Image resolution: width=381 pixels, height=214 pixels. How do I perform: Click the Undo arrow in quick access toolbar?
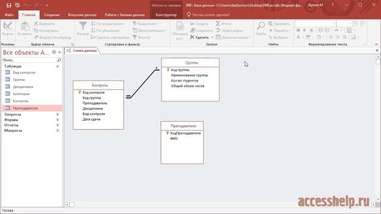pyautogui.click(x=26, y=5)
